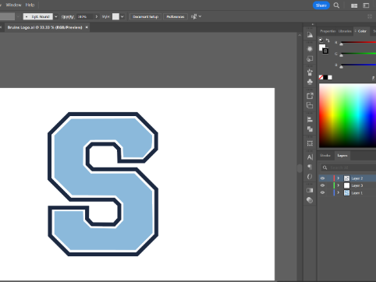
Task: Open the Asset Export panel icon
Action: [310, 96]
